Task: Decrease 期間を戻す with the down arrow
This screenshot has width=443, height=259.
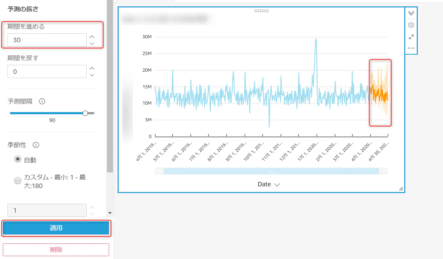Action: [x=92, y=75]
